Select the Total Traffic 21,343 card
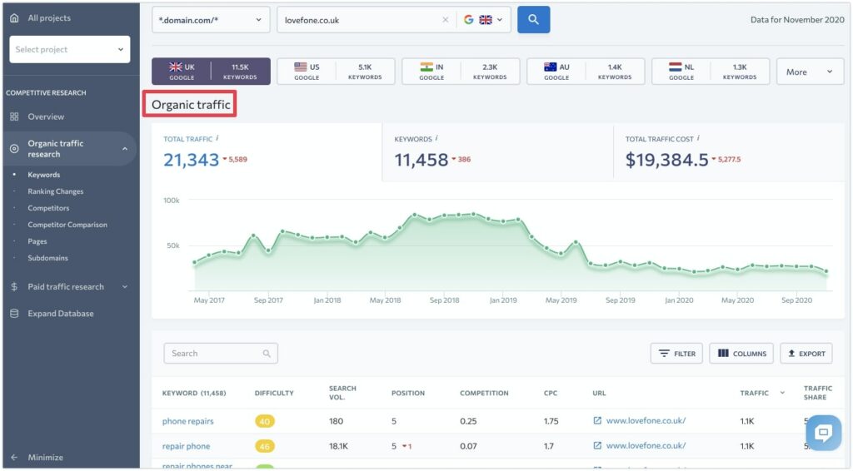The width and height of the screenshot is (853, 471). pos(267,151)
